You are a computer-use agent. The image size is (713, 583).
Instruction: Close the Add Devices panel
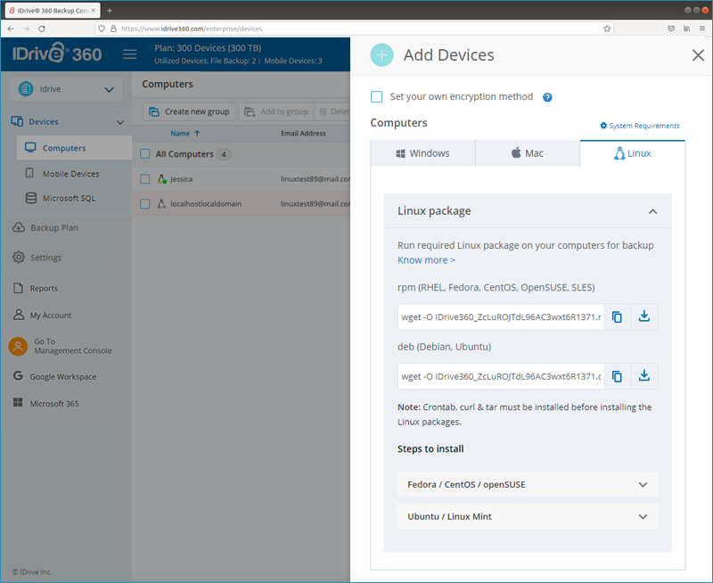click(698, 55)
